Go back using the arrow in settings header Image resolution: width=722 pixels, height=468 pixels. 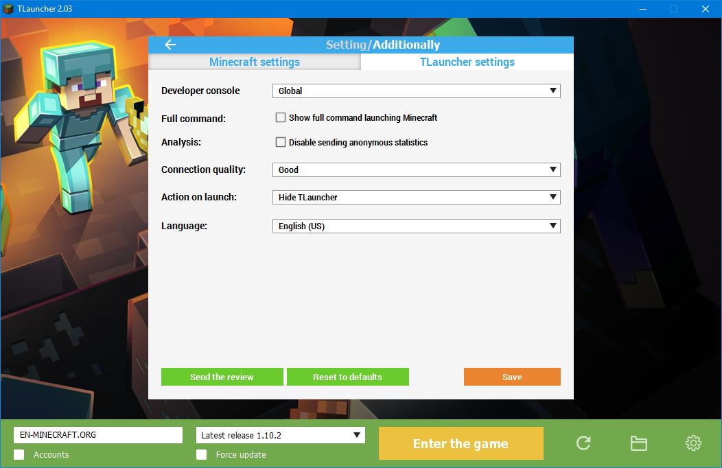coord(170,45)
